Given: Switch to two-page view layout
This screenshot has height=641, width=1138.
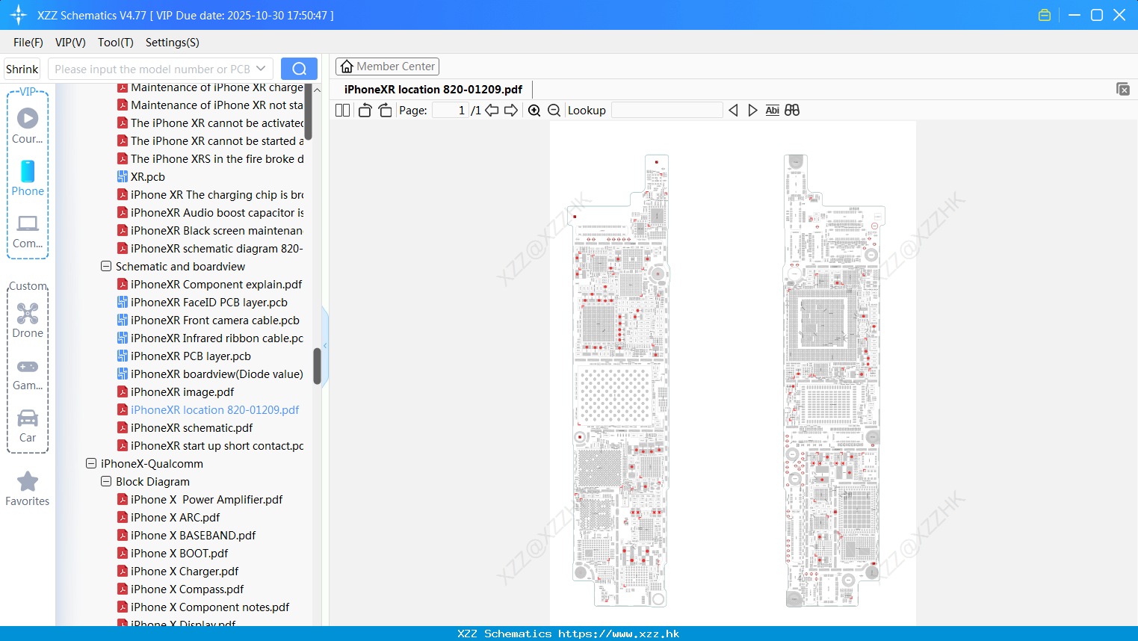Looking at the screenshot, I should pos(343,111).
